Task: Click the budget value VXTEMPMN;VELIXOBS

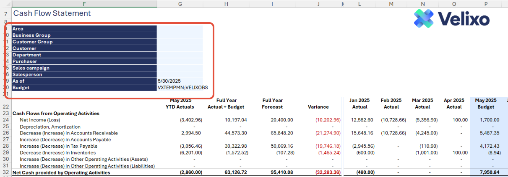Action: pos(182,88)
